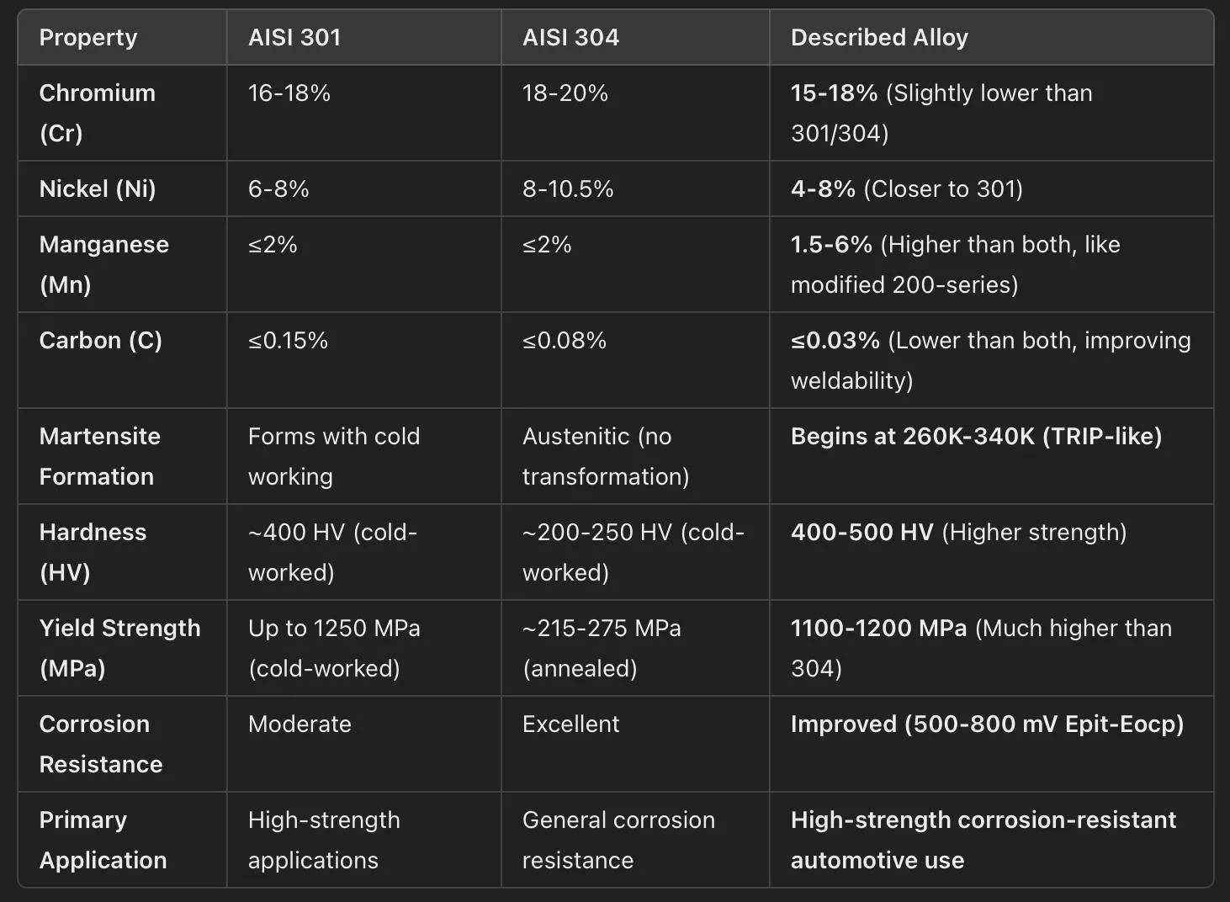Select the Nickel (Ni) row label
The height and width of the screenshot is (902, 1230).
coord(98,188)
